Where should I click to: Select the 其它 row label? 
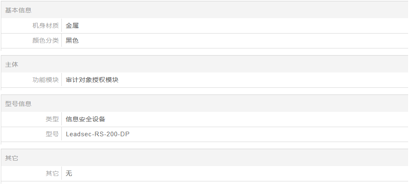pyautogui.click(x=52, y=174)
